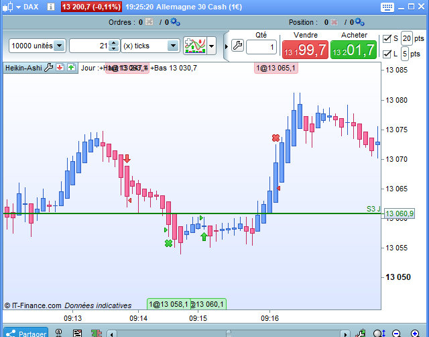Expand the 10000 unités dropdown

point(59,46)
